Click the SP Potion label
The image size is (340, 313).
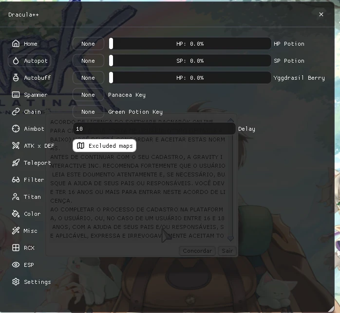[289, 61]
